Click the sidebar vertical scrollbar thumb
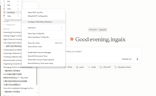The width and height of the screenshot is (156, 96). (37, 76)
